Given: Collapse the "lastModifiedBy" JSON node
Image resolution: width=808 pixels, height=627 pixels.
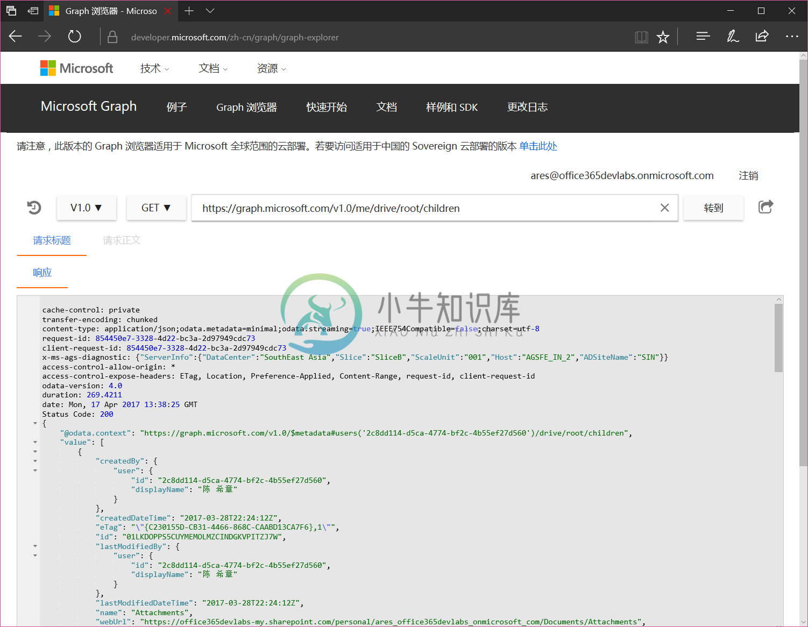Looking at the screenshot, I should [36, 546].
